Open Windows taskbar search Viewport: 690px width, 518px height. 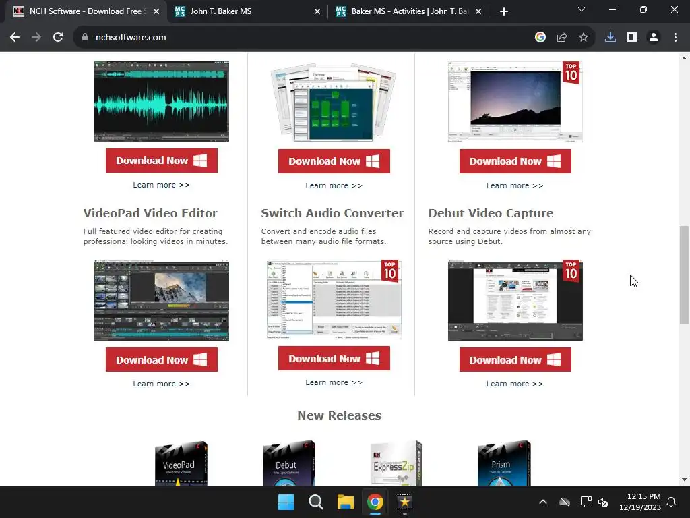pyautogui.click(x=316, y=502)
